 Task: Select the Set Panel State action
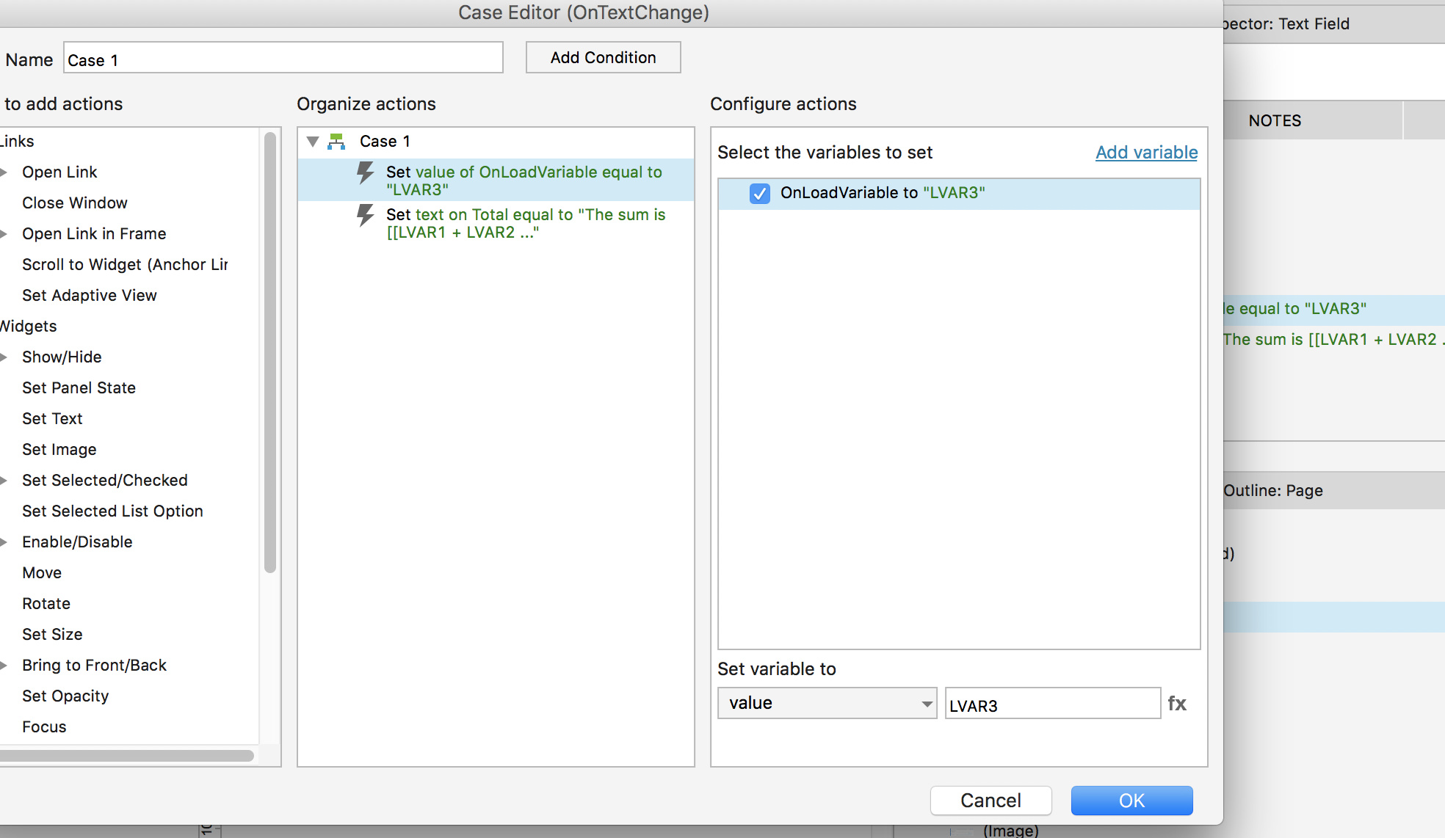[x=79, y=388]
